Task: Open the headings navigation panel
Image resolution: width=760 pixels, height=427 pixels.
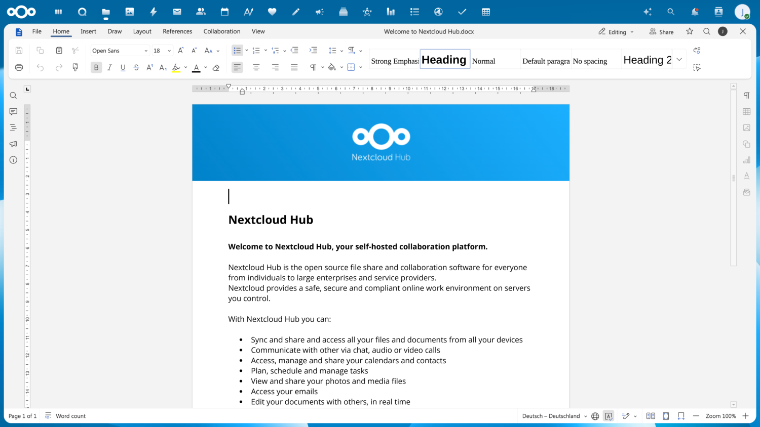Action: click(x=13, y=127)
